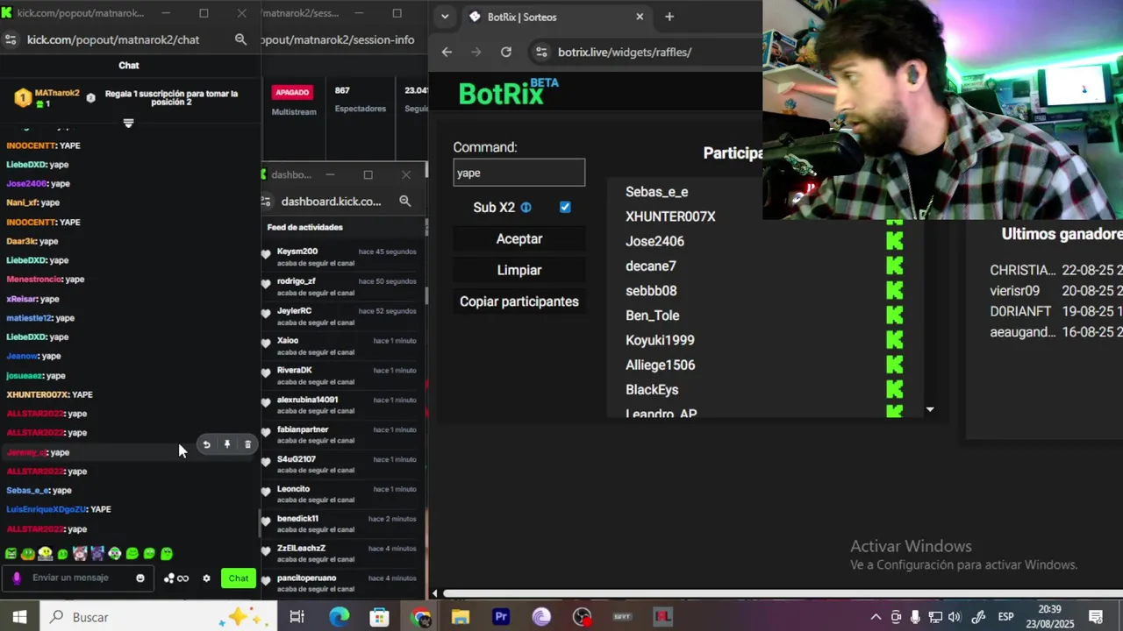
Task: Click the Feed de actividades scrollbar
Action: point(426,294)
